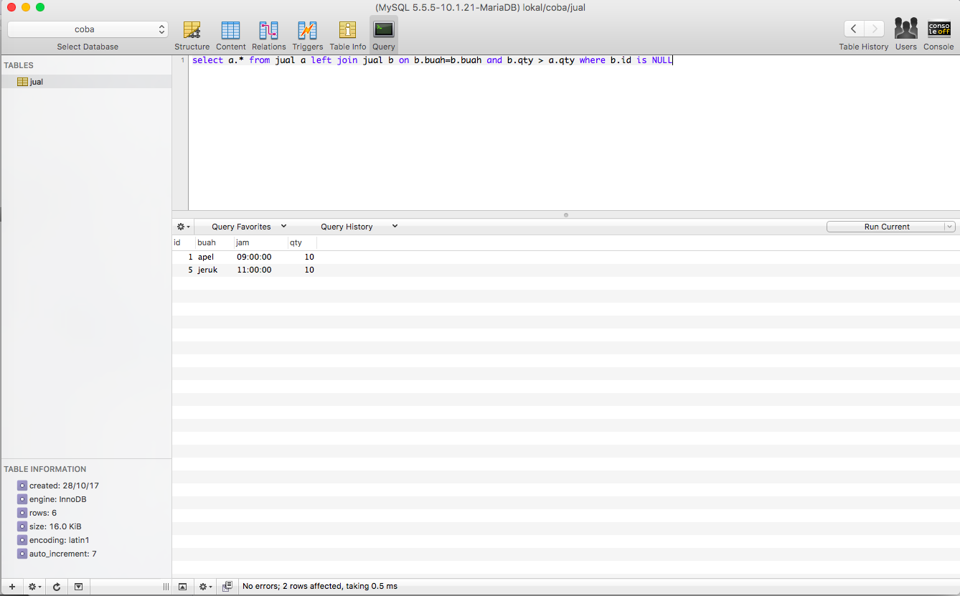Sort results by id column header
960x596 pixels.
tap(183, 242)
